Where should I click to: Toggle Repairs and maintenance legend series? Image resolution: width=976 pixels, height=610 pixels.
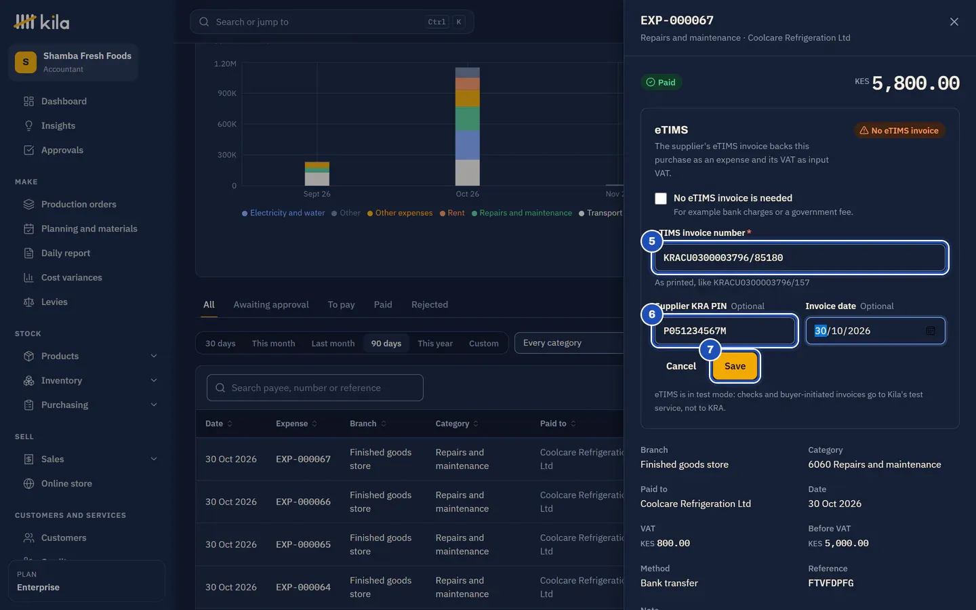[x=522, y=213]
